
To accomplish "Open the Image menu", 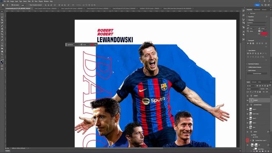I will 12,1.
